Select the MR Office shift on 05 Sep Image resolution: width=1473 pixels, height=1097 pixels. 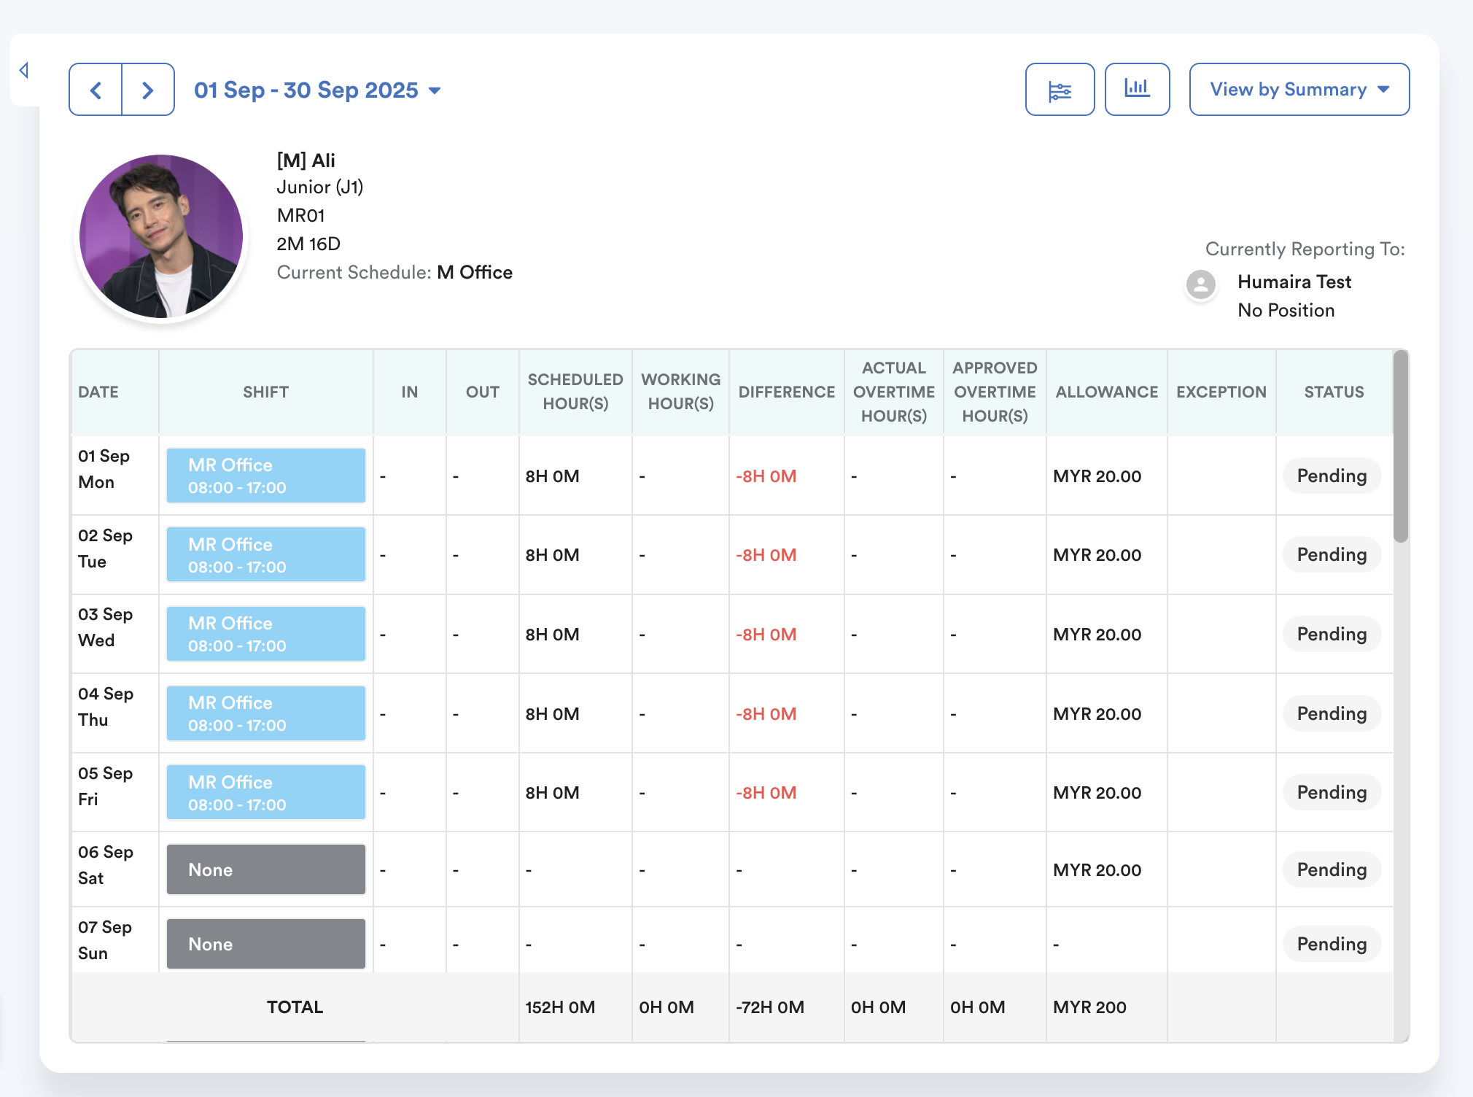[x=266, y=793]
